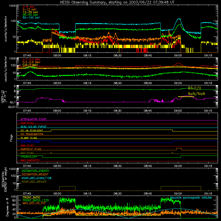Image resolution: width=221 pixels, height=221 pixels.
Task: Select the green 25-50 keV legend label
Action: pyautogui.click(x=30, y=15)
